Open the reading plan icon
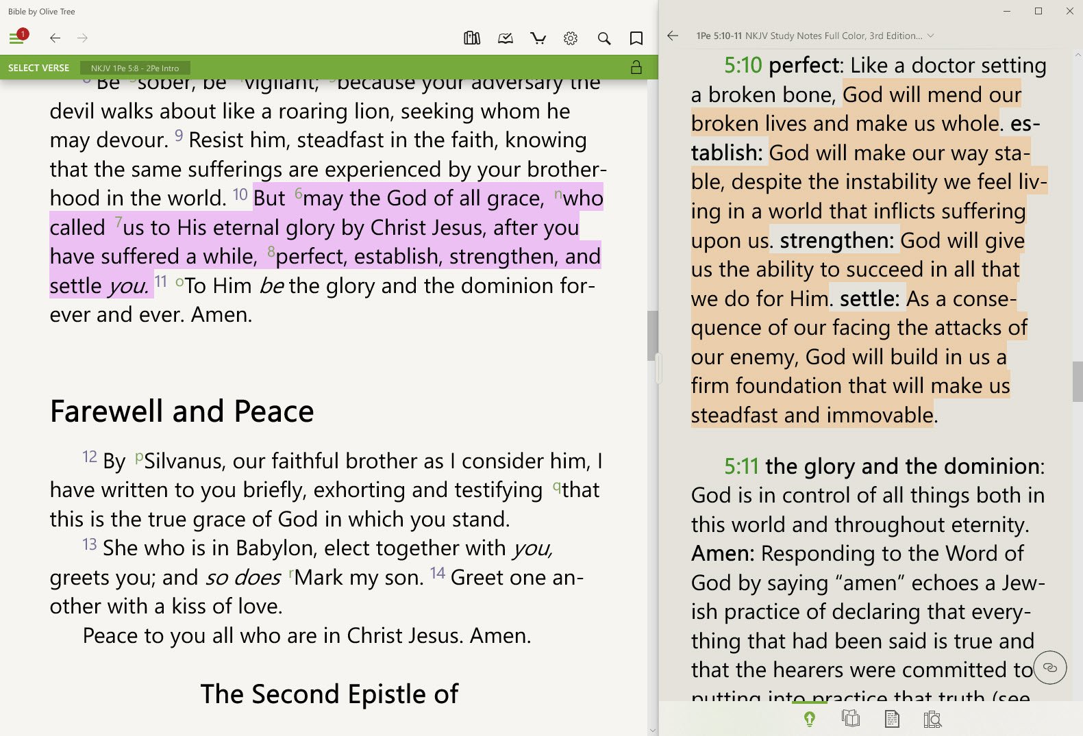Screen dimensions: 1083x736 click(x=506, y=38)
